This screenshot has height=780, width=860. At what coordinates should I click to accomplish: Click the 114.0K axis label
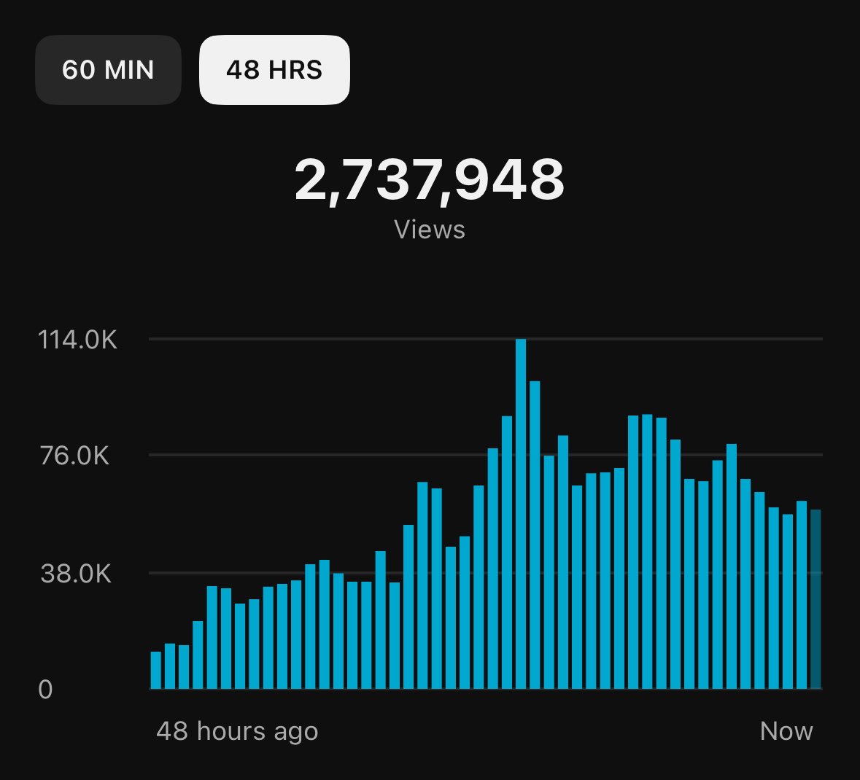click(x=77, y=340)
